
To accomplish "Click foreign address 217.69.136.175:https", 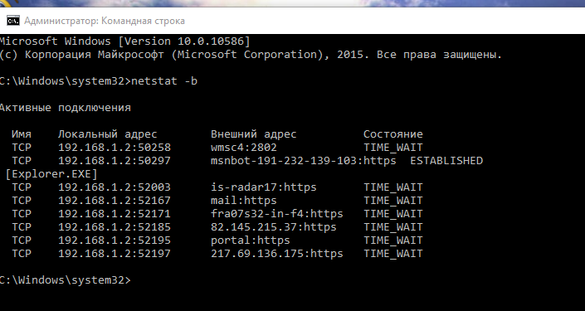I will tap(277, 254).
